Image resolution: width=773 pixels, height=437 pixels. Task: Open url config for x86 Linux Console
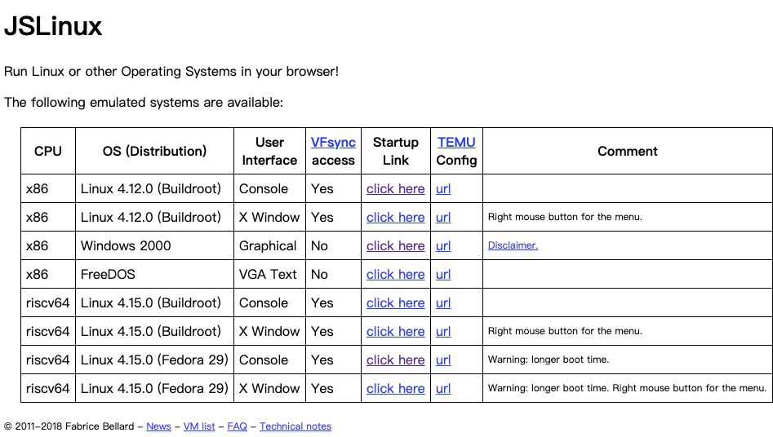pyautogui.click(x=443, y=189)
